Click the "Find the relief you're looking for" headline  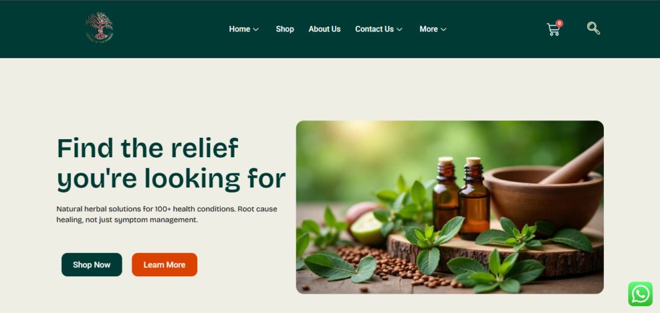coord(171,164)
